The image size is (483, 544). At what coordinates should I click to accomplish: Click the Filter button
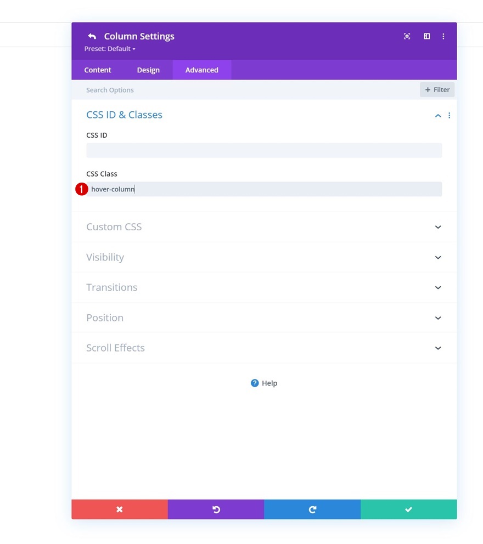coord(437,90)
